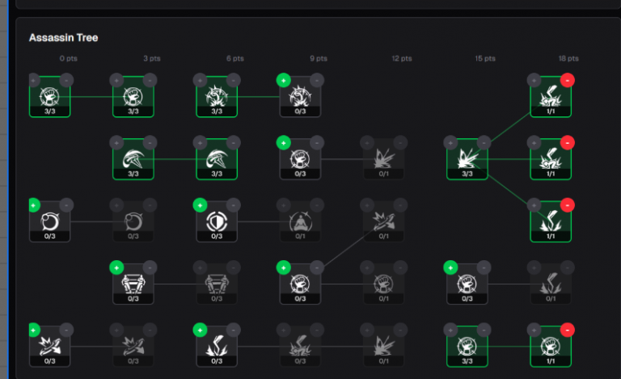Select the bottom-row fist skill 3/3 in the 15 pts tier

pos(467,347)
